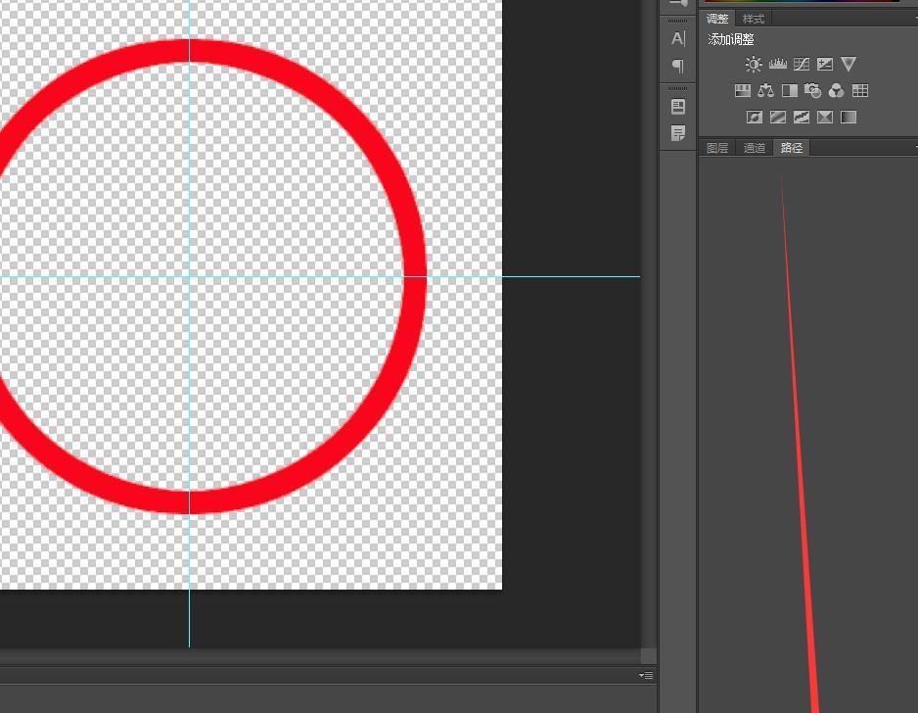Add a Hue/Saturation adjustment layer

click(x=743, y=90)
